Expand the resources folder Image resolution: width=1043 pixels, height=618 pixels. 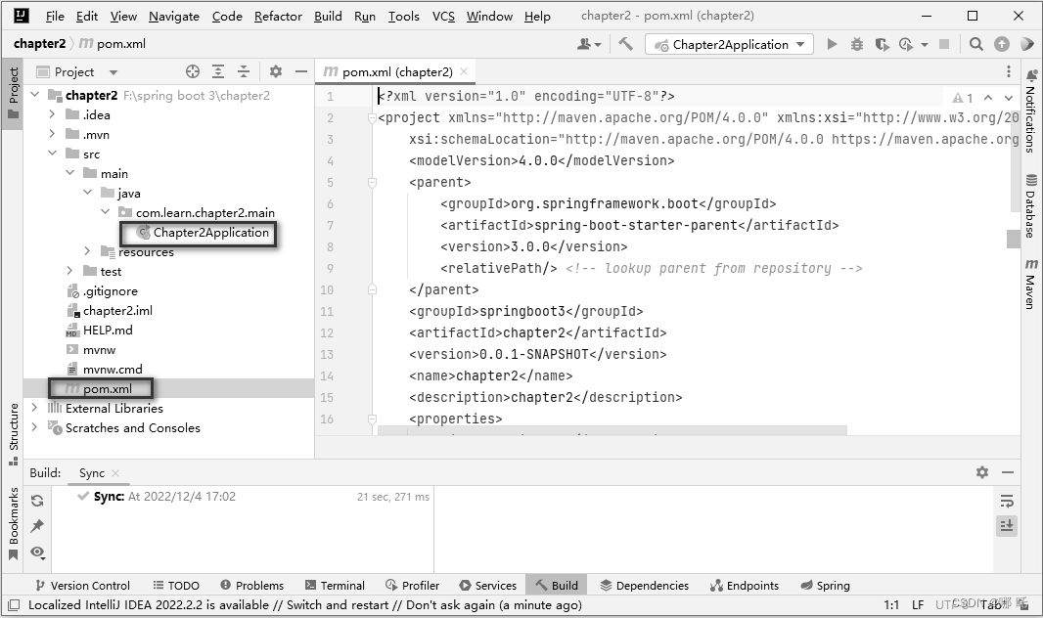(x=87, y=251)
